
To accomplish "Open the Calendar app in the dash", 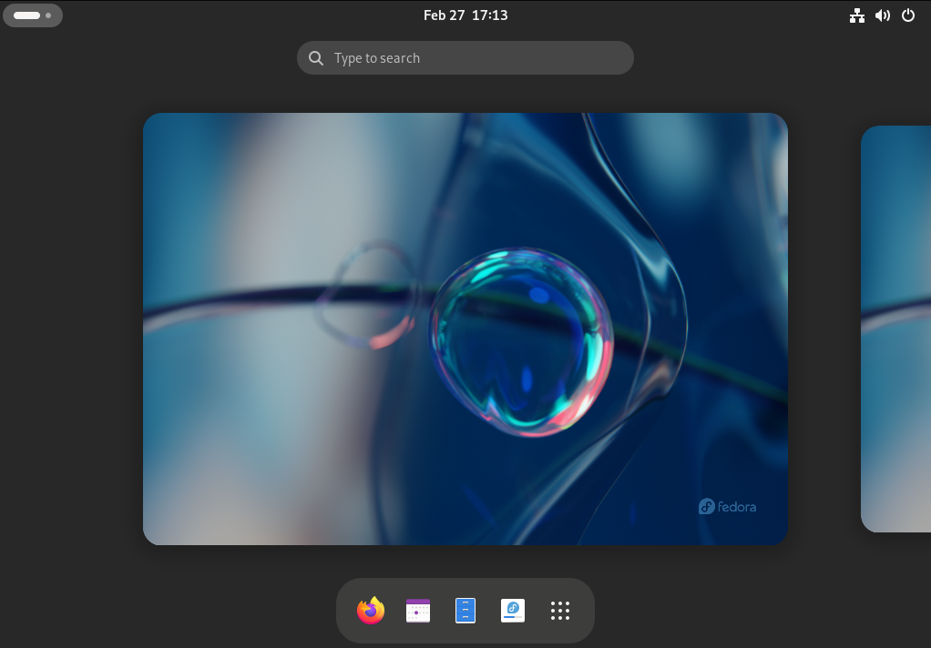I will [418, 611].
